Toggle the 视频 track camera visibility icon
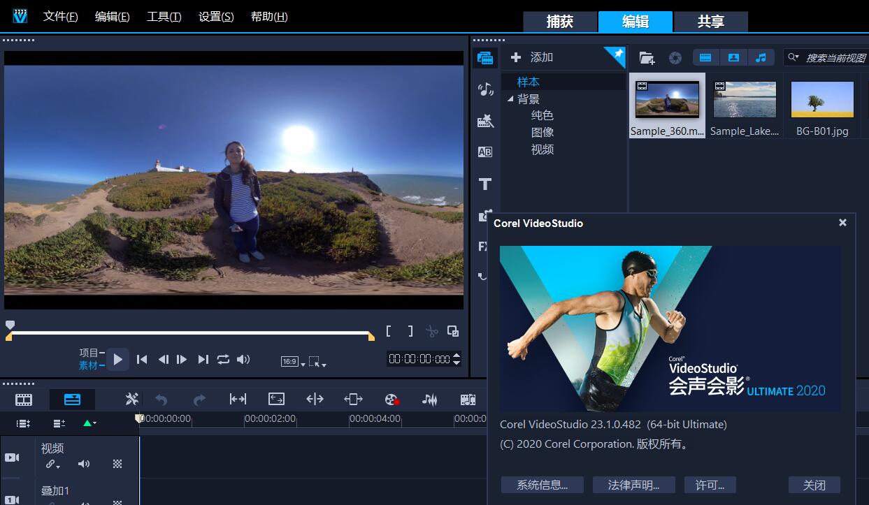The width and height of the screenshot is (869, 505). (x=12, y=458)
